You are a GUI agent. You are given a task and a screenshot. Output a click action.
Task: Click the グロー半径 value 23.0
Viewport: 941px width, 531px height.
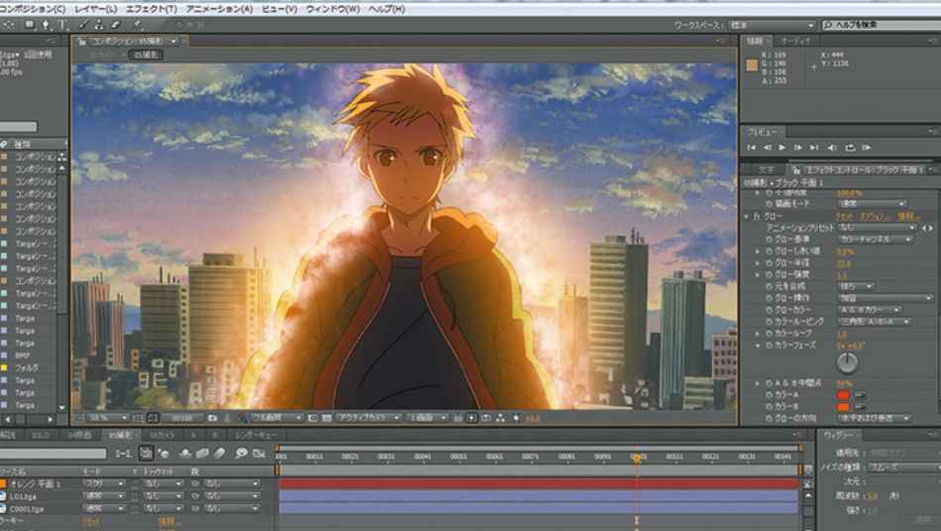pos(844,263)
